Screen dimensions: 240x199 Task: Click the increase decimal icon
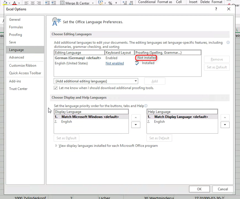pyautogui.click(x=125, y=3)
